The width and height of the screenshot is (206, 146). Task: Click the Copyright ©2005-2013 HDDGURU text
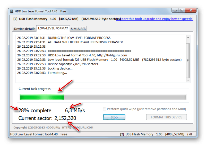pos(37,127)
